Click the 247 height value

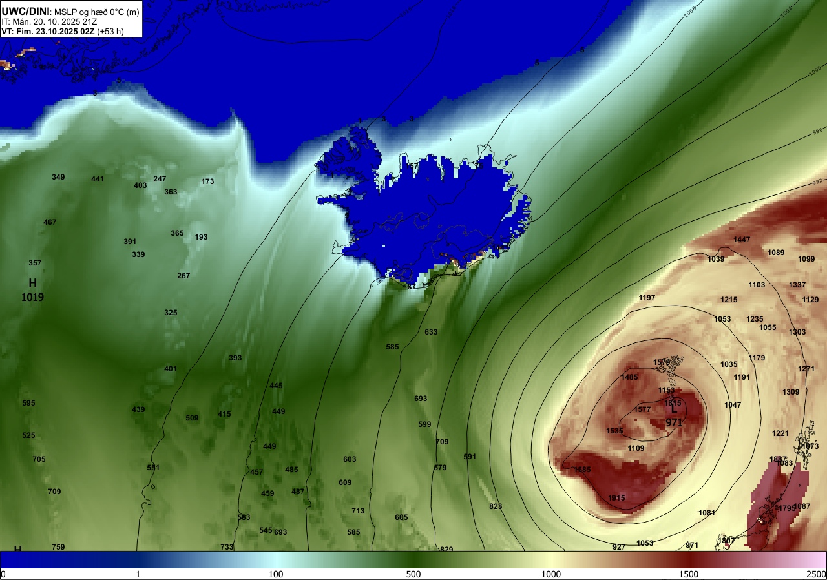click(x=160, y=179)
